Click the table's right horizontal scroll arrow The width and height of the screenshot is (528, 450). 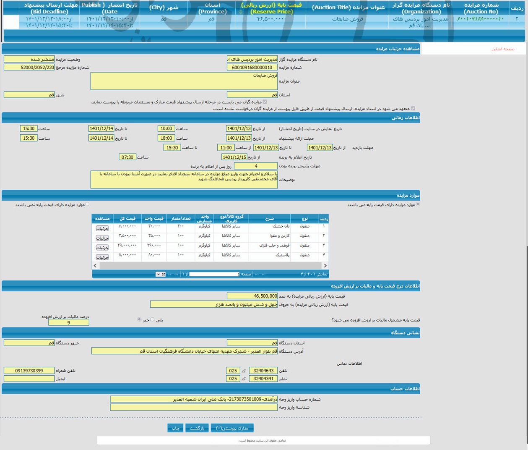(325, 266)
